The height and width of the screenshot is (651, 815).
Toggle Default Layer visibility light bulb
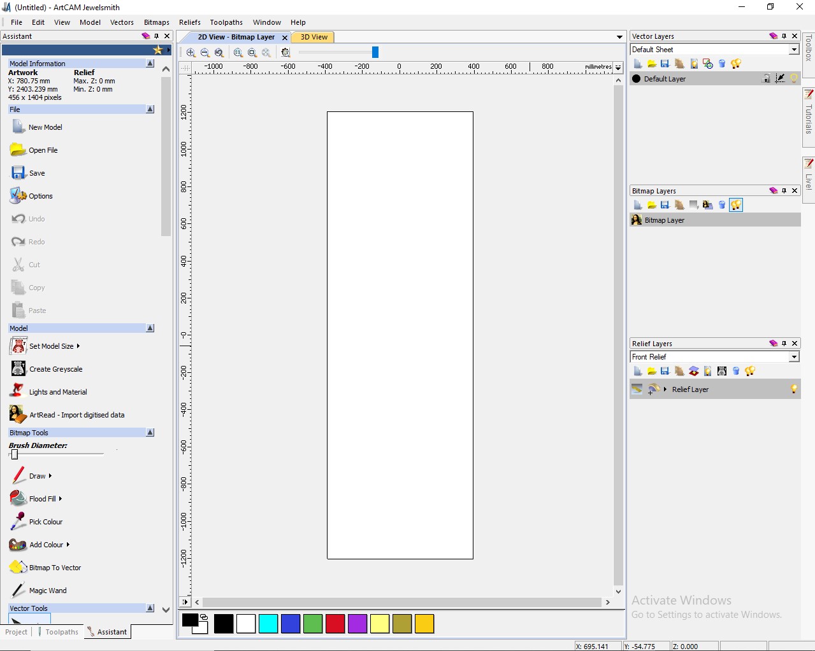[794, 79]
